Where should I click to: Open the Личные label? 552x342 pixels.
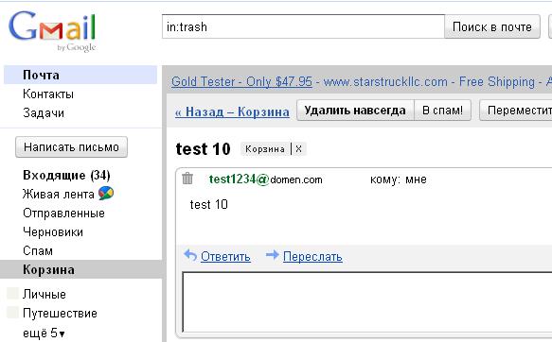45,294
